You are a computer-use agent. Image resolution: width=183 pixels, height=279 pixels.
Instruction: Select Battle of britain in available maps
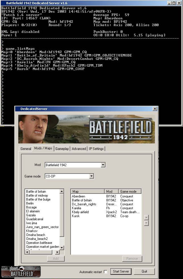(x=36, y=192)
